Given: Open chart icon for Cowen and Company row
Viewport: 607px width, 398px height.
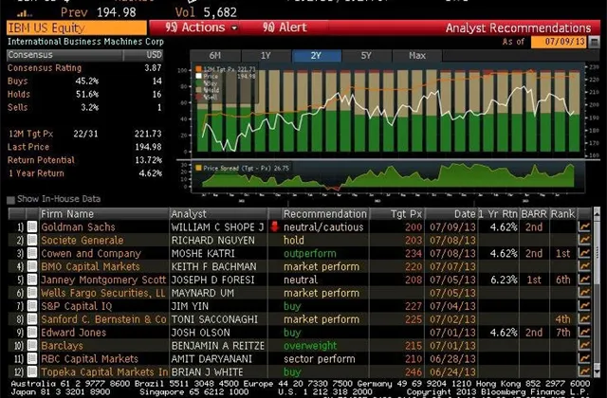Looking at the screenshot, I should tap(584, 253).
